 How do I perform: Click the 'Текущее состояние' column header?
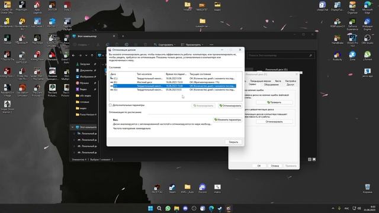point(200,74)
